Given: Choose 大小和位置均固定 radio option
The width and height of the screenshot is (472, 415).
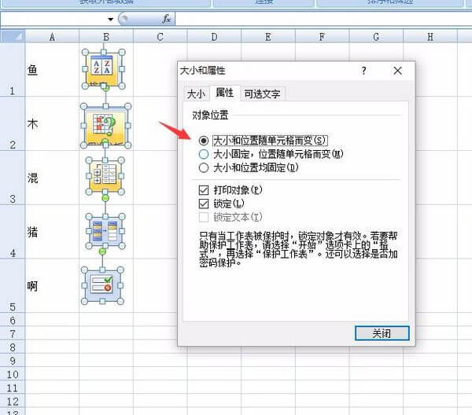Looking at the screenshot, I should pyautogui.click(x=204, y=167).
